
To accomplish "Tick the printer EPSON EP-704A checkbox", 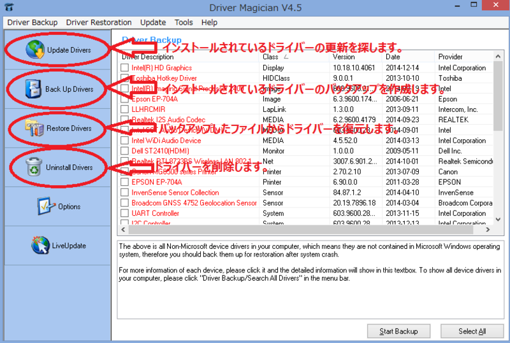I will click(124, 182).
